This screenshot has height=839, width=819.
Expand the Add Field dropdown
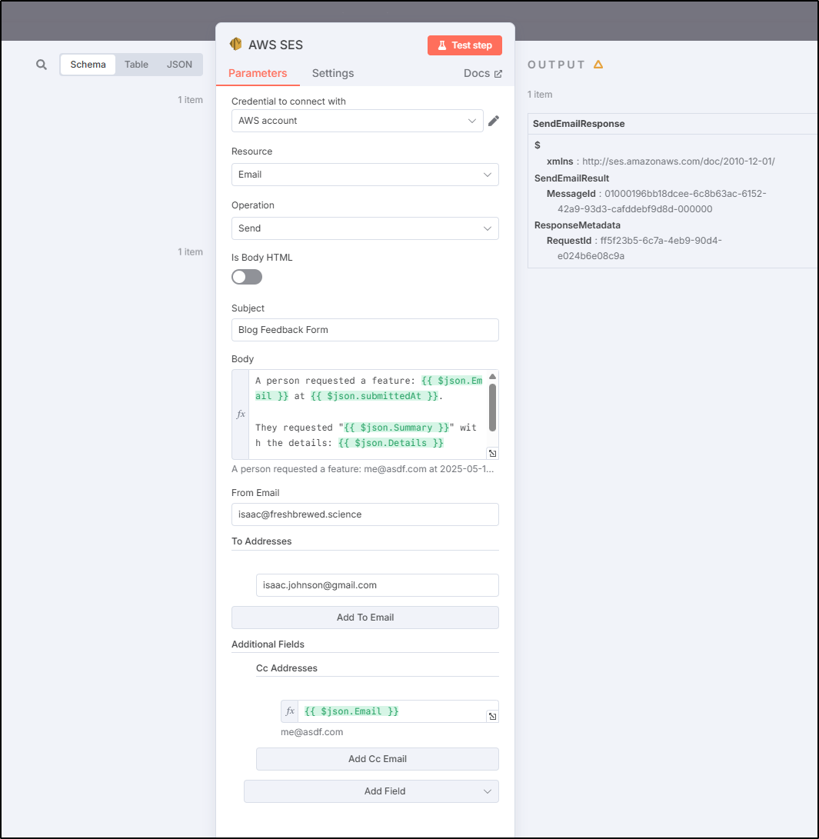click(x=371, y=791)
